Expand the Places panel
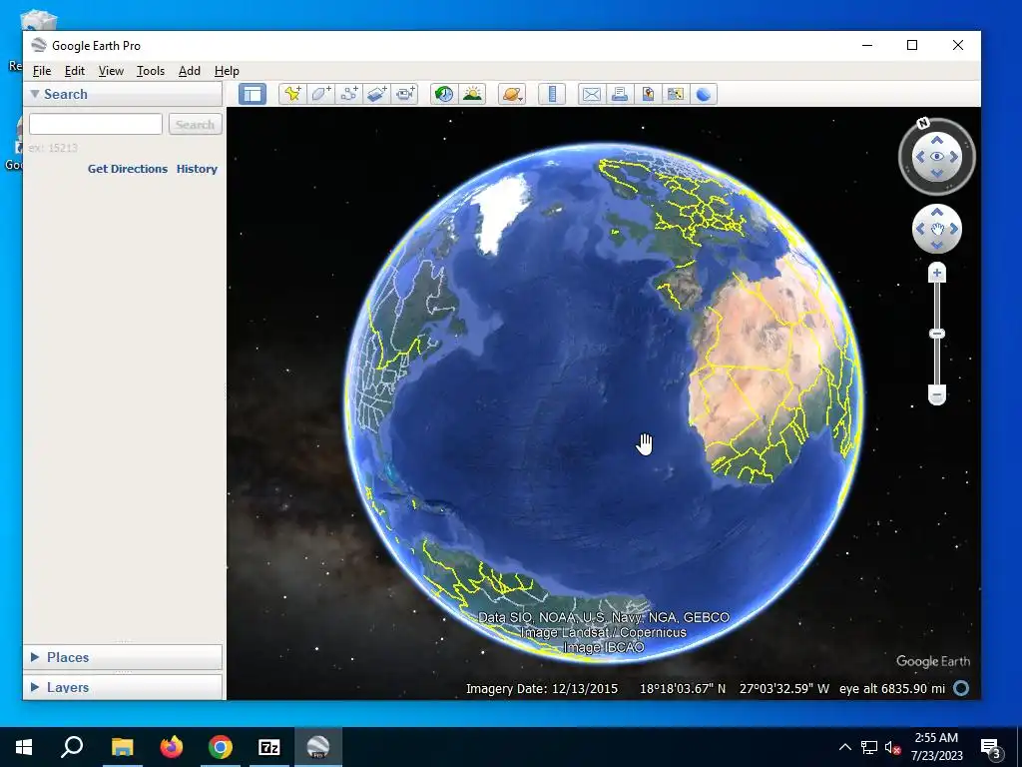Image resolution: width=1022 pixels, height=767 pixels. pos(35,657)
